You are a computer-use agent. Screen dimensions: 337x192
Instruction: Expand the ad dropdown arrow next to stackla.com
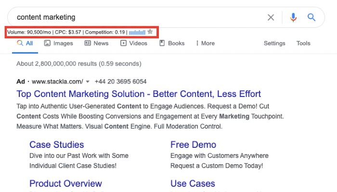(x=88, y=82)
